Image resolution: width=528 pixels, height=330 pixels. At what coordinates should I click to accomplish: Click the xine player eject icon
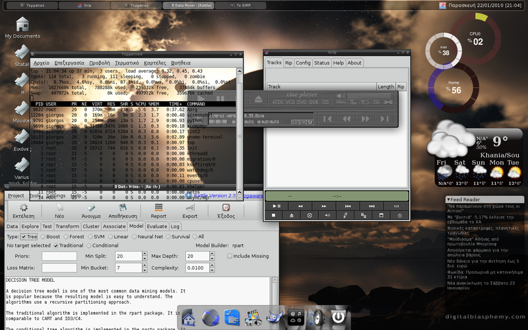[258, 100]
